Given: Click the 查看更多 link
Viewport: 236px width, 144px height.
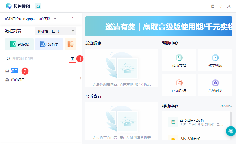Looking at the screenshot, I should click(x=226, y=106).
